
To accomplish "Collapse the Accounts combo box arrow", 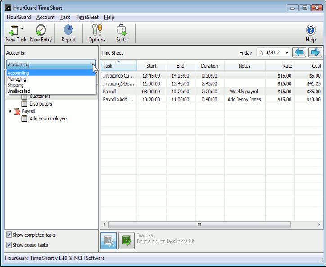I will coord(92,64).
